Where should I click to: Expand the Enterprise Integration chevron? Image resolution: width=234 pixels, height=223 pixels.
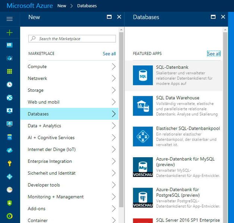click(114, 161)
